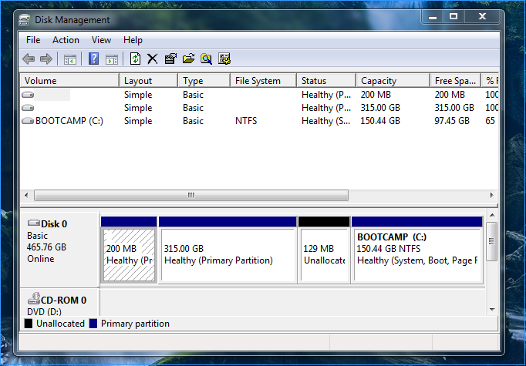Sort by the Volume column header
Screen dimensions: 526x366
[69, 81]
